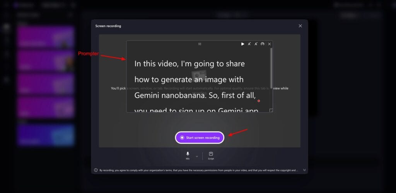This screenshot has height=193, width=396.
Task: Select the bottom blue-purple template thumbnail
Action: 46,135
